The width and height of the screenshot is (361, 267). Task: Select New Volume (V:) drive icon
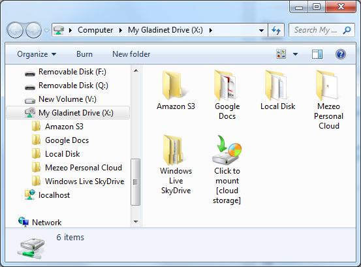coord(30,100)
